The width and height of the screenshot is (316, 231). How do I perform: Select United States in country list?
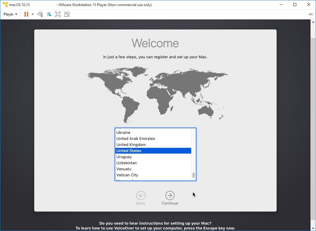coord(129,151)
